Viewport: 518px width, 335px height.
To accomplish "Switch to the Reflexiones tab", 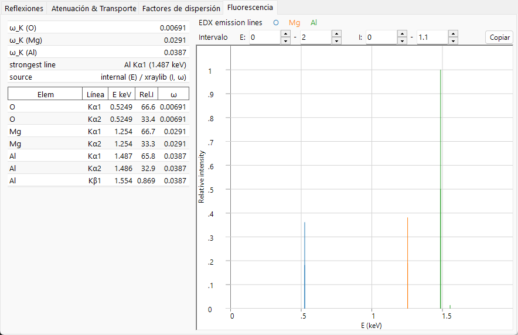I will pos(24,9).
